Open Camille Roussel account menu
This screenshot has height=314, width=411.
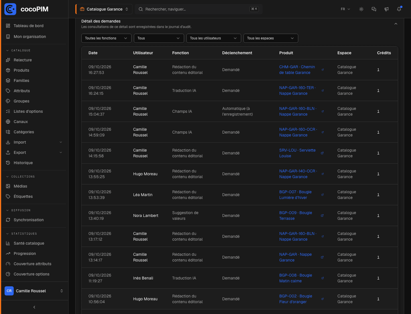(34, 291)
